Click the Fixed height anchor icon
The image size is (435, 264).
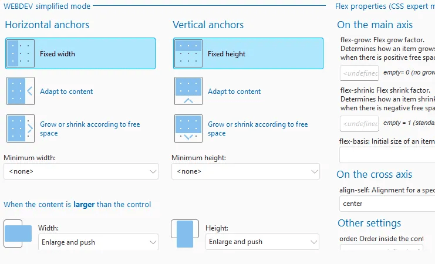(x=188, y=53)
